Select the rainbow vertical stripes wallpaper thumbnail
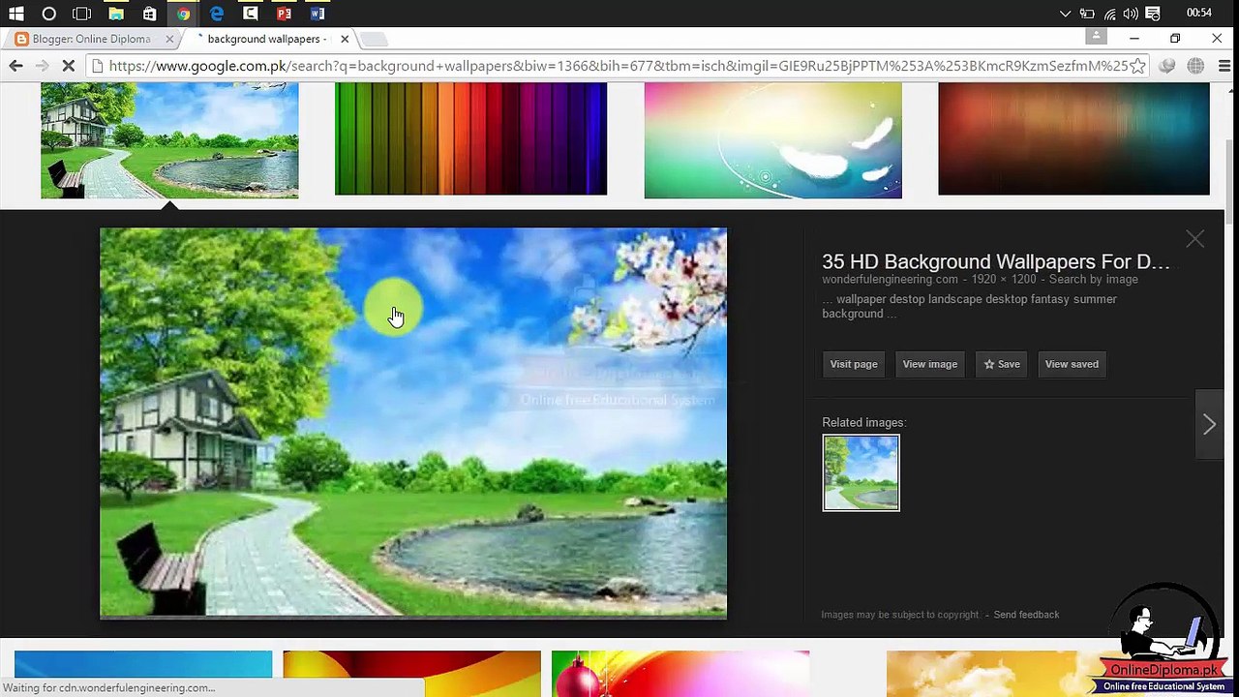Viewport: 1239px width, 697px height. tap(470, 139)
